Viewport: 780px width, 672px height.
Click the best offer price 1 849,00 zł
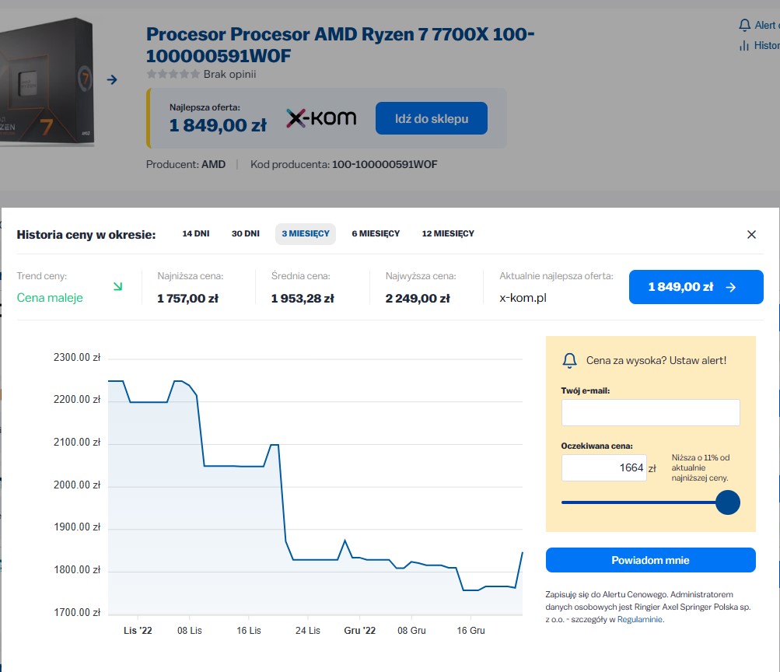click(218, 125)
